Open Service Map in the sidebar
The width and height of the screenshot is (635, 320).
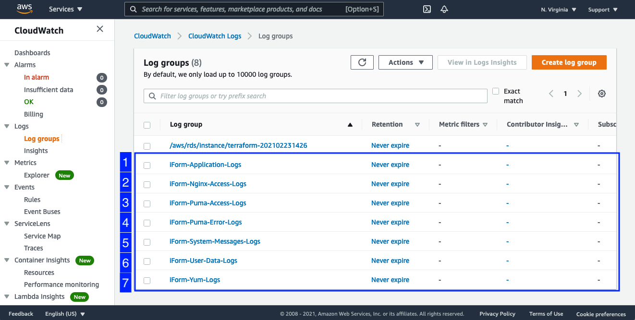[x=42, y=236]
